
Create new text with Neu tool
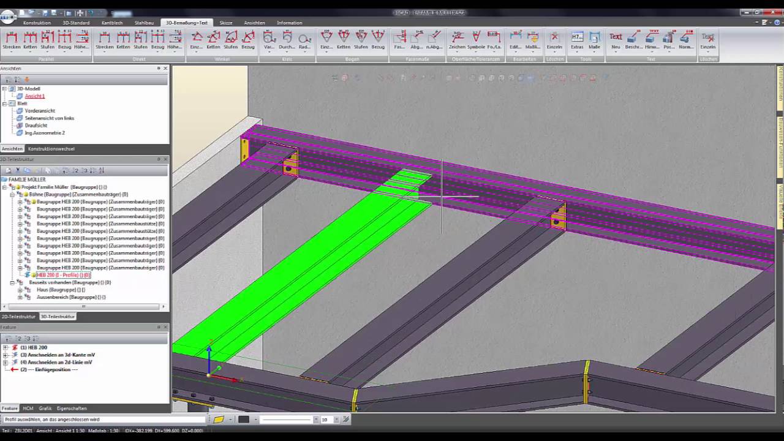pyautogui.click(x=616, y=40)
